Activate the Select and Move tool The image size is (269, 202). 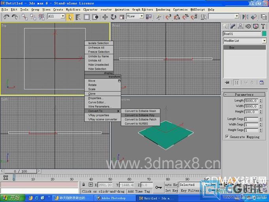[x=105, y=17]
